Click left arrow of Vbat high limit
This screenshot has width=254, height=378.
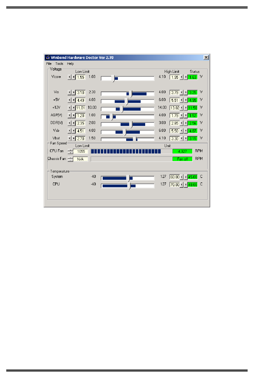(182, 139)
